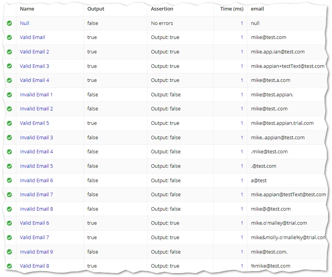
Task: Click the pass icon for Invalid Email 4
Action: coord(9,152)
